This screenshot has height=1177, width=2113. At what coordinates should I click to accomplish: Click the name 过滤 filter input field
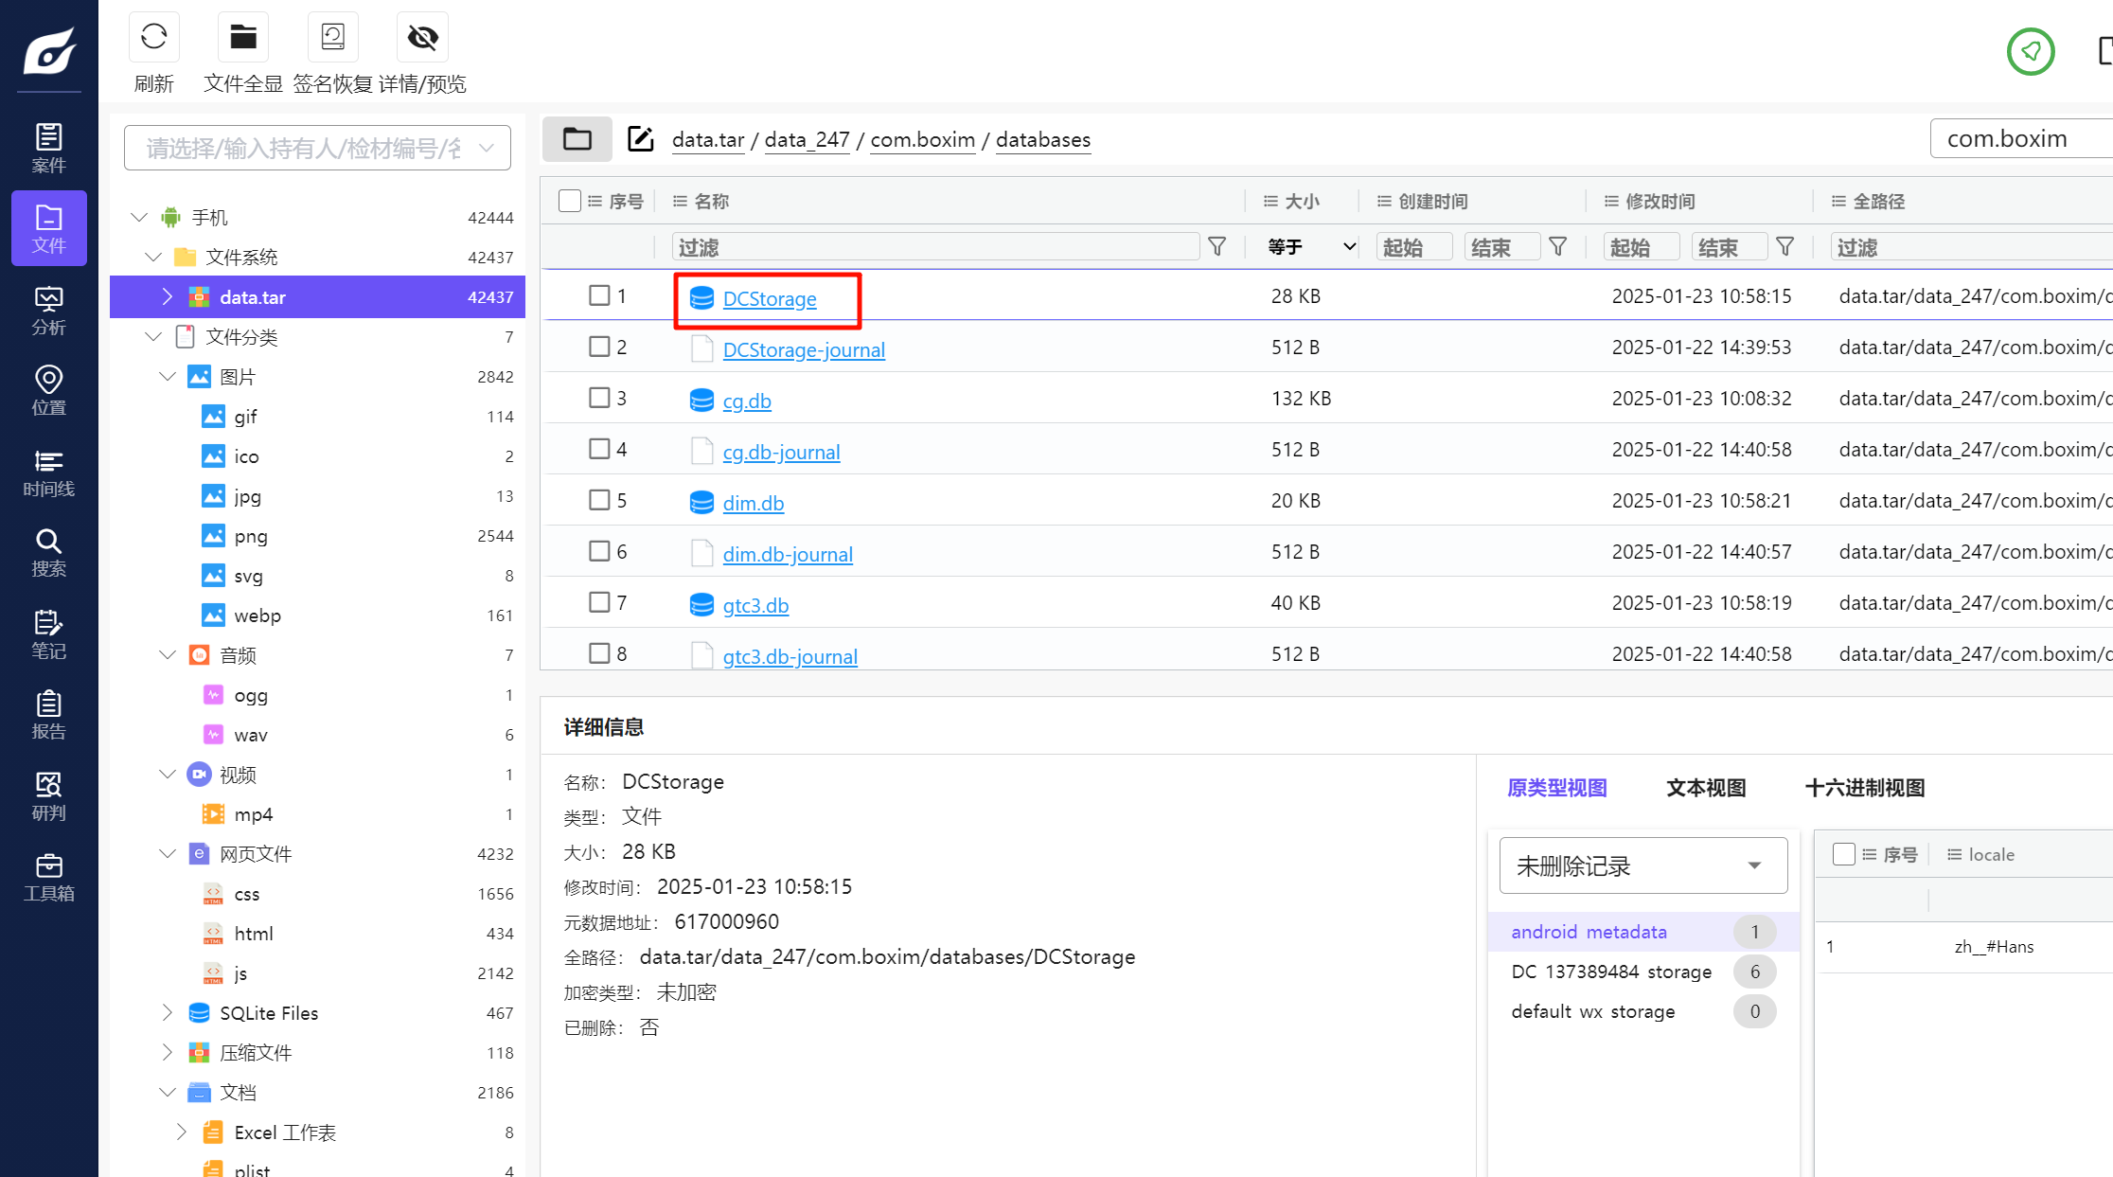click(x=935, y=247)
